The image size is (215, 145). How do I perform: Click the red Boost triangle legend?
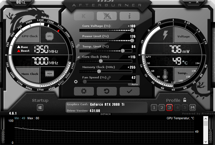click(x=19, y=51)
